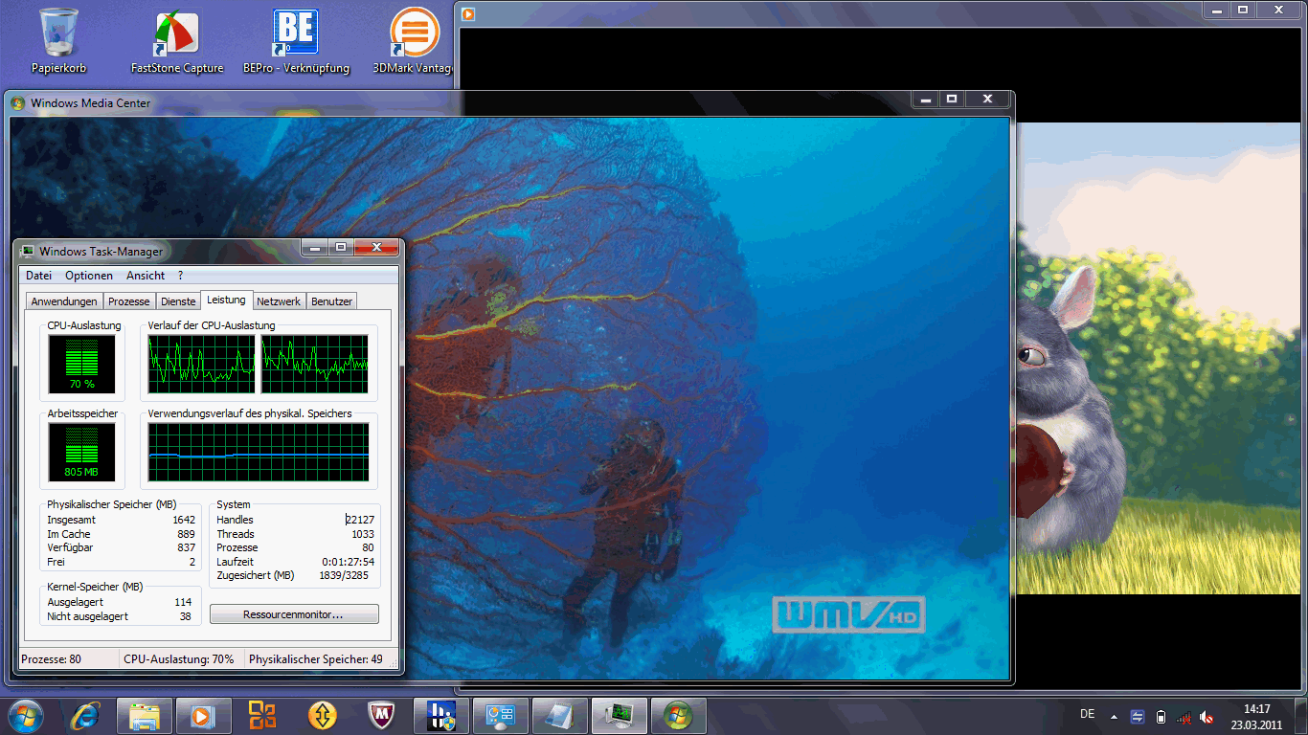Click the rabbit video in Media Player
Image resolution: width=1308 pixels, height=735 pixels.
(x=1157, y=358)
